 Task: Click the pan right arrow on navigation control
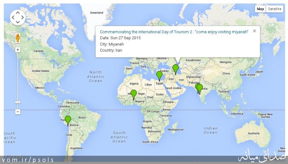22,17
